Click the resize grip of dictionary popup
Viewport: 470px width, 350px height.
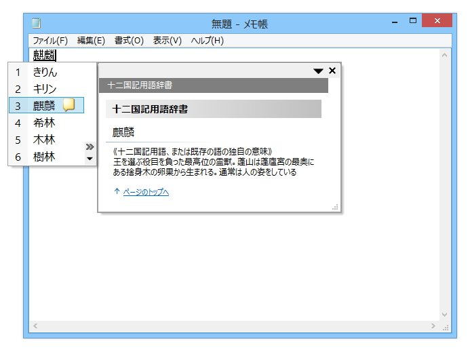pyautogui.click(x=335, y=207)
